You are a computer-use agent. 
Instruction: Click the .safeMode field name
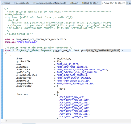coord(22,67)
